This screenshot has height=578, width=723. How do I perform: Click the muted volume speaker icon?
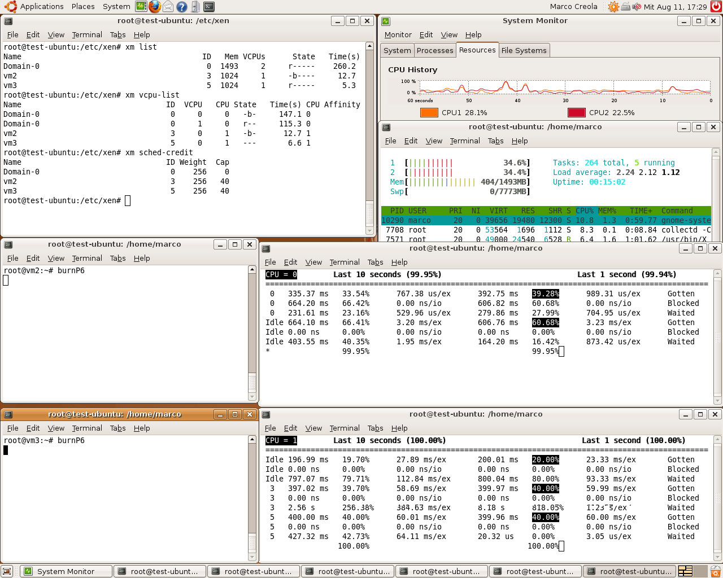637,7
